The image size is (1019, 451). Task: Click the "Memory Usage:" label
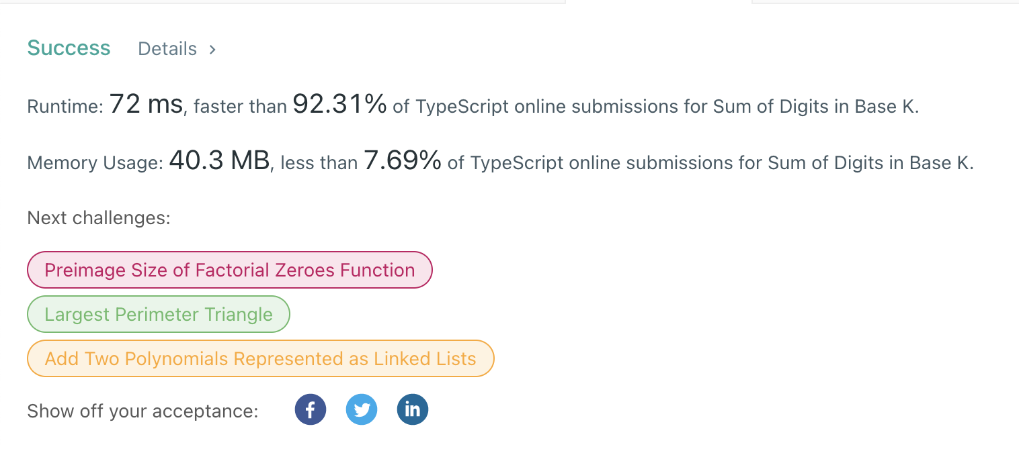(95, 163)
